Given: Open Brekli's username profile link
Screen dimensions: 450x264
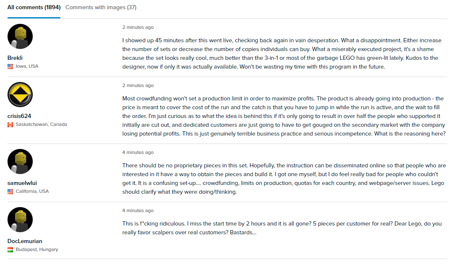Looking at the screenshot, I should [15, 58].
